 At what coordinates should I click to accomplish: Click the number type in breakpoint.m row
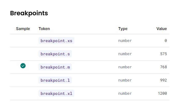(x=125, y=67)
